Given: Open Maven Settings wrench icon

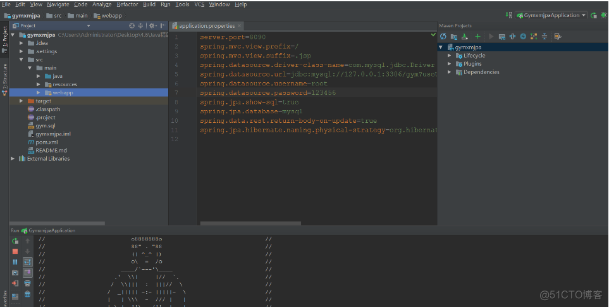Looking at the screenshot, I should pyautogui.click(x=558, y=37).
